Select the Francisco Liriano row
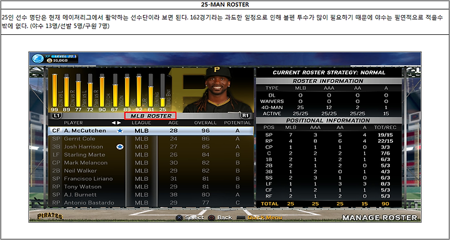Screen dimensions: 450x240 pyautogui.click(x=151, y=179)
